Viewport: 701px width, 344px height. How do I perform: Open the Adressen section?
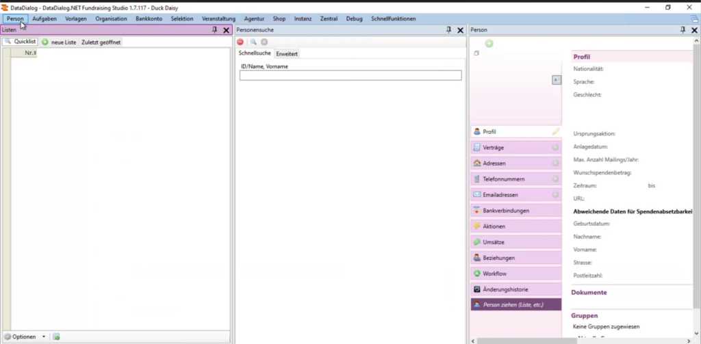tap(516, 163)
